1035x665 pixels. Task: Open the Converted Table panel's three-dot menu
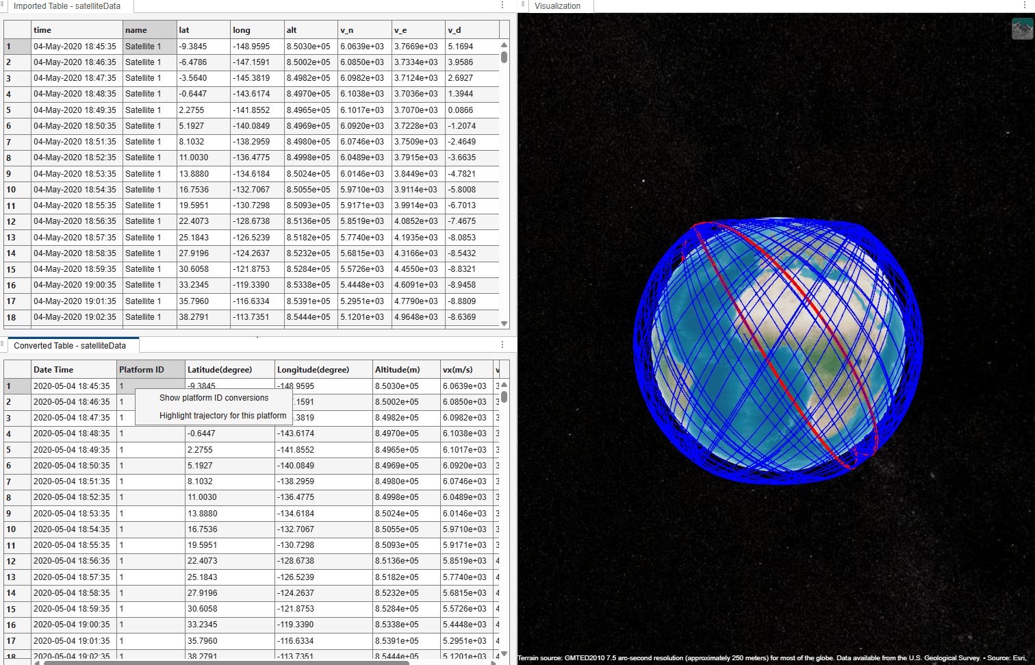click(x=502, y=345)
